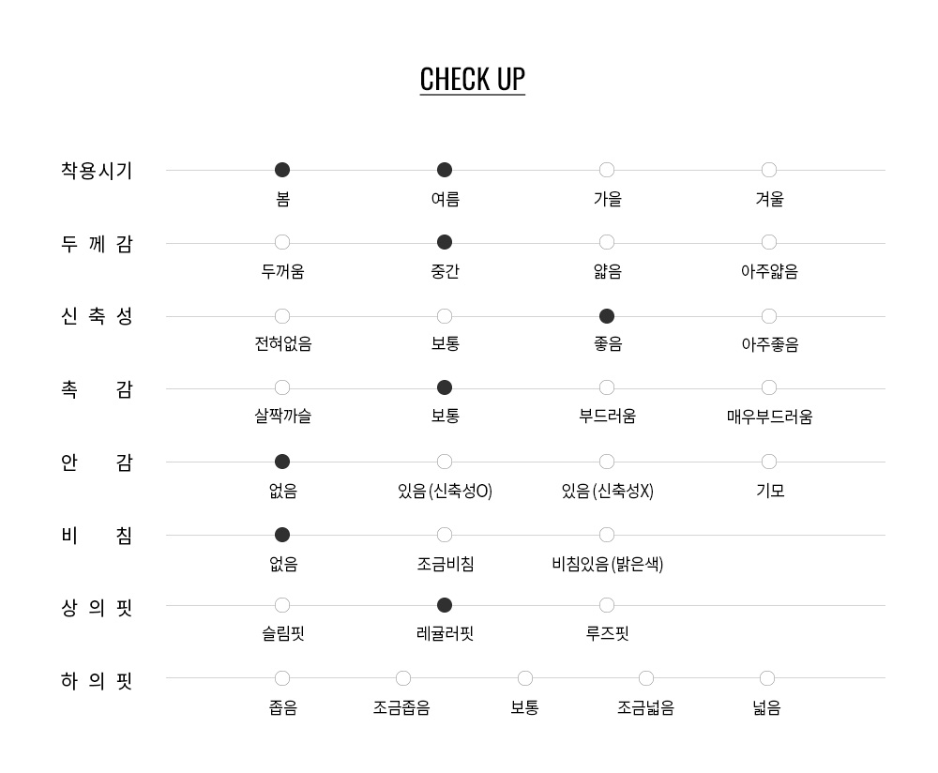
Task: Select 비침있음(밝은색) option
Action: (x=607, y=535)
